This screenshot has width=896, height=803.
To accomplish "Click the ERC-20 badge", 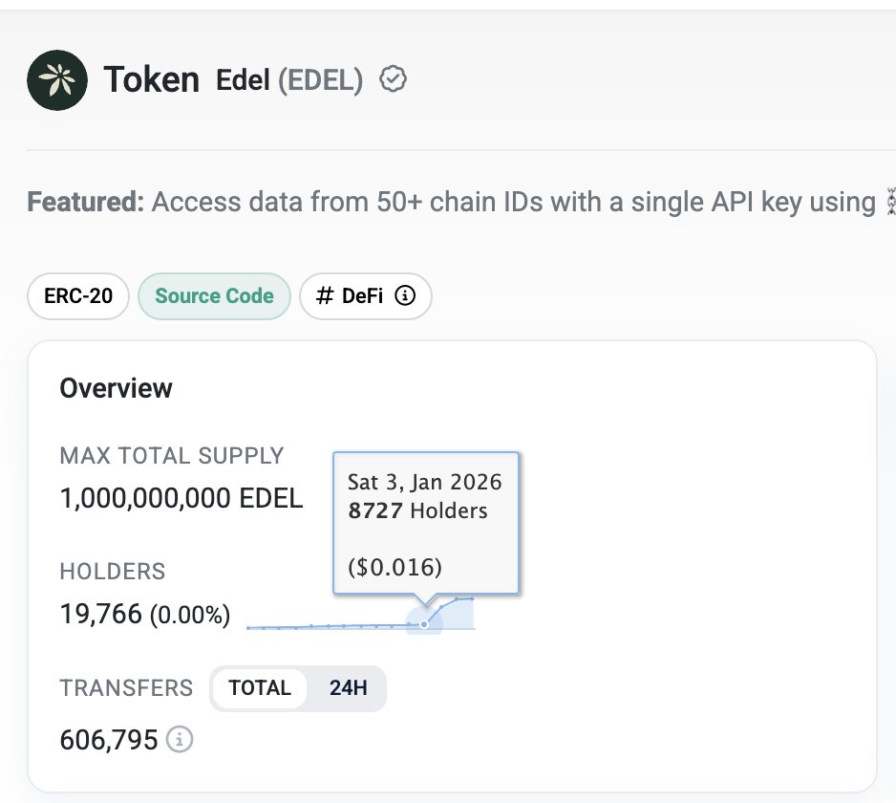I will (x=78, y=296).
